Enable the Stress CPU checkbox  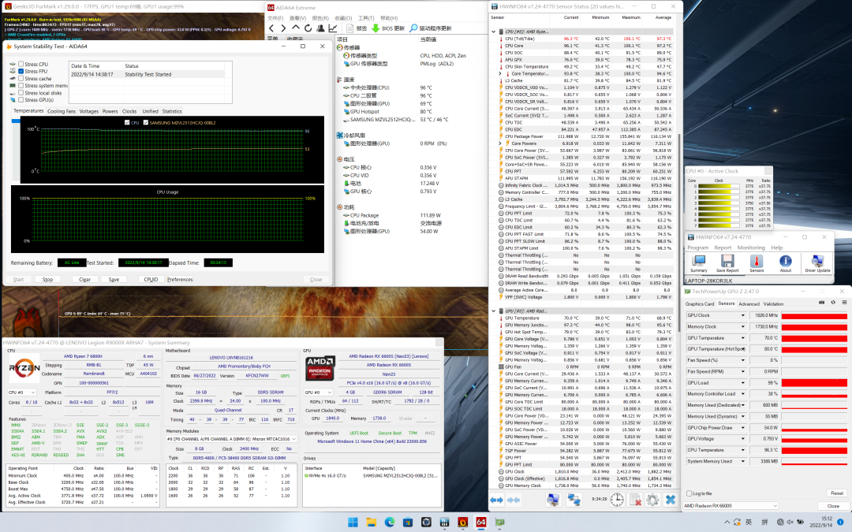[x=21, y=65]
